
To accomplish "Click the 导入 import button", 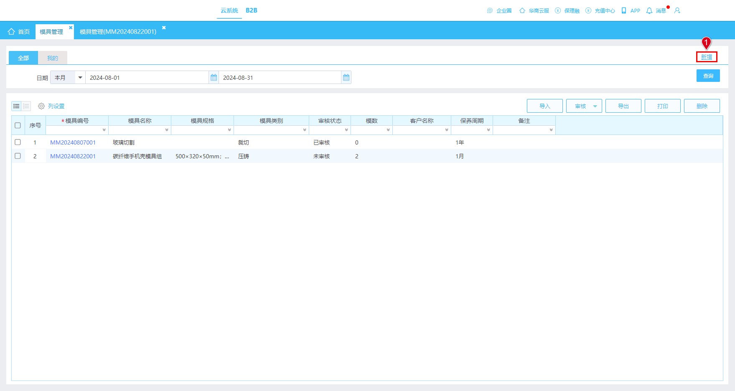I will (x=545, y=106).
